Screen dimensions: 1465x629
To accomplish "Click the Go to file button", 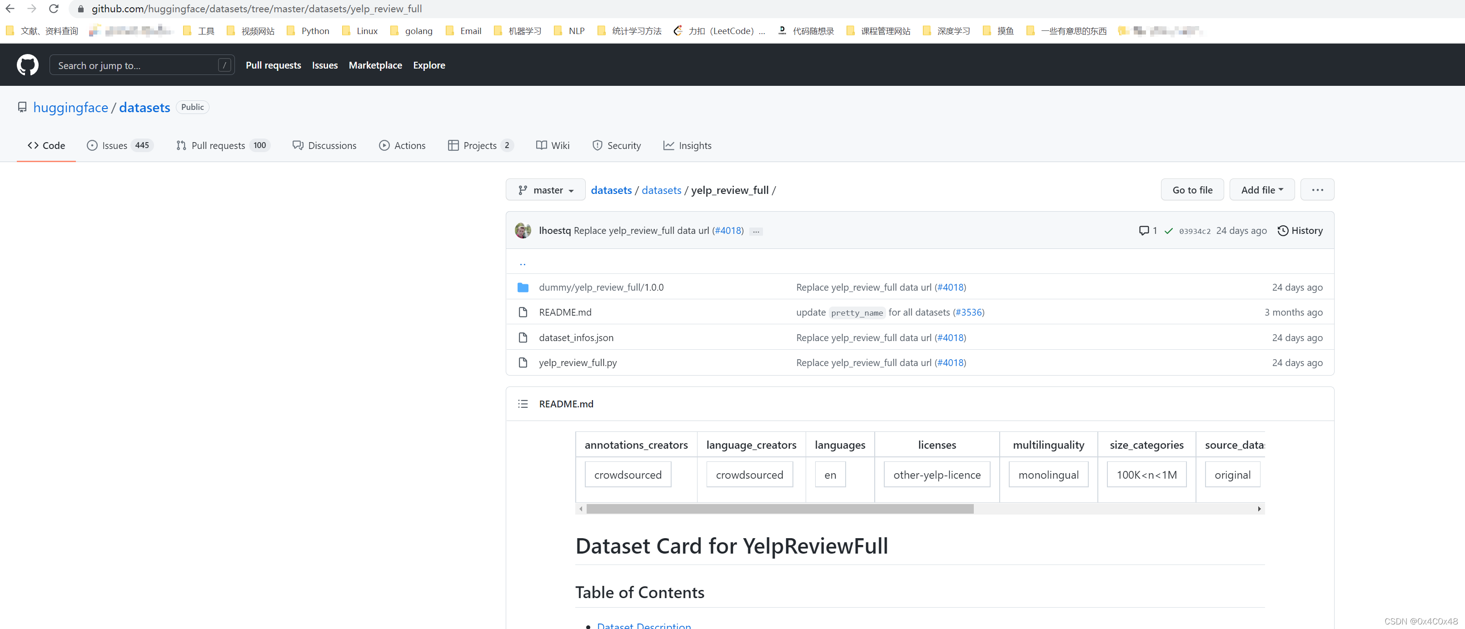I will pos(1192,190).
